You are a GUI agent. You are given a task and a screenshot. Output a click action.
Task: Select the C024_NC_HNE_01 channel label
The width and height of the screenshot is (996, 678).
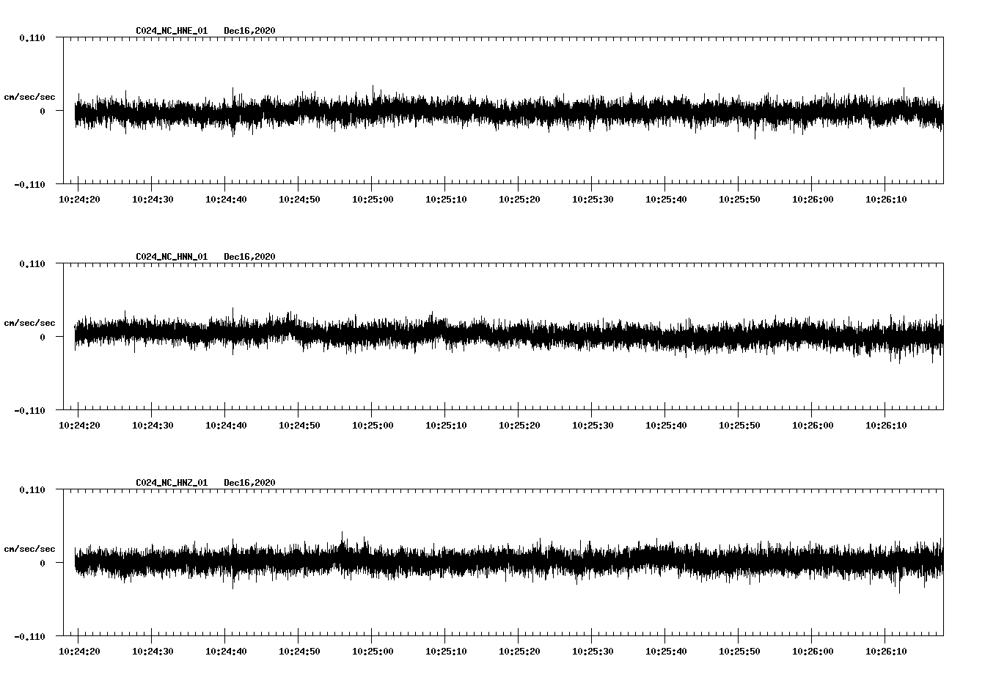(170, 31)
